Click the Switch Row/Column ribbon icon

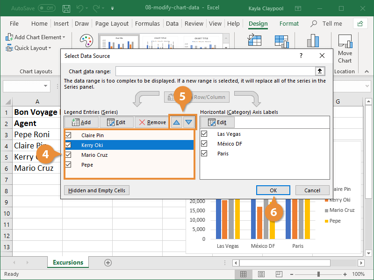click(x=255, y=40)
